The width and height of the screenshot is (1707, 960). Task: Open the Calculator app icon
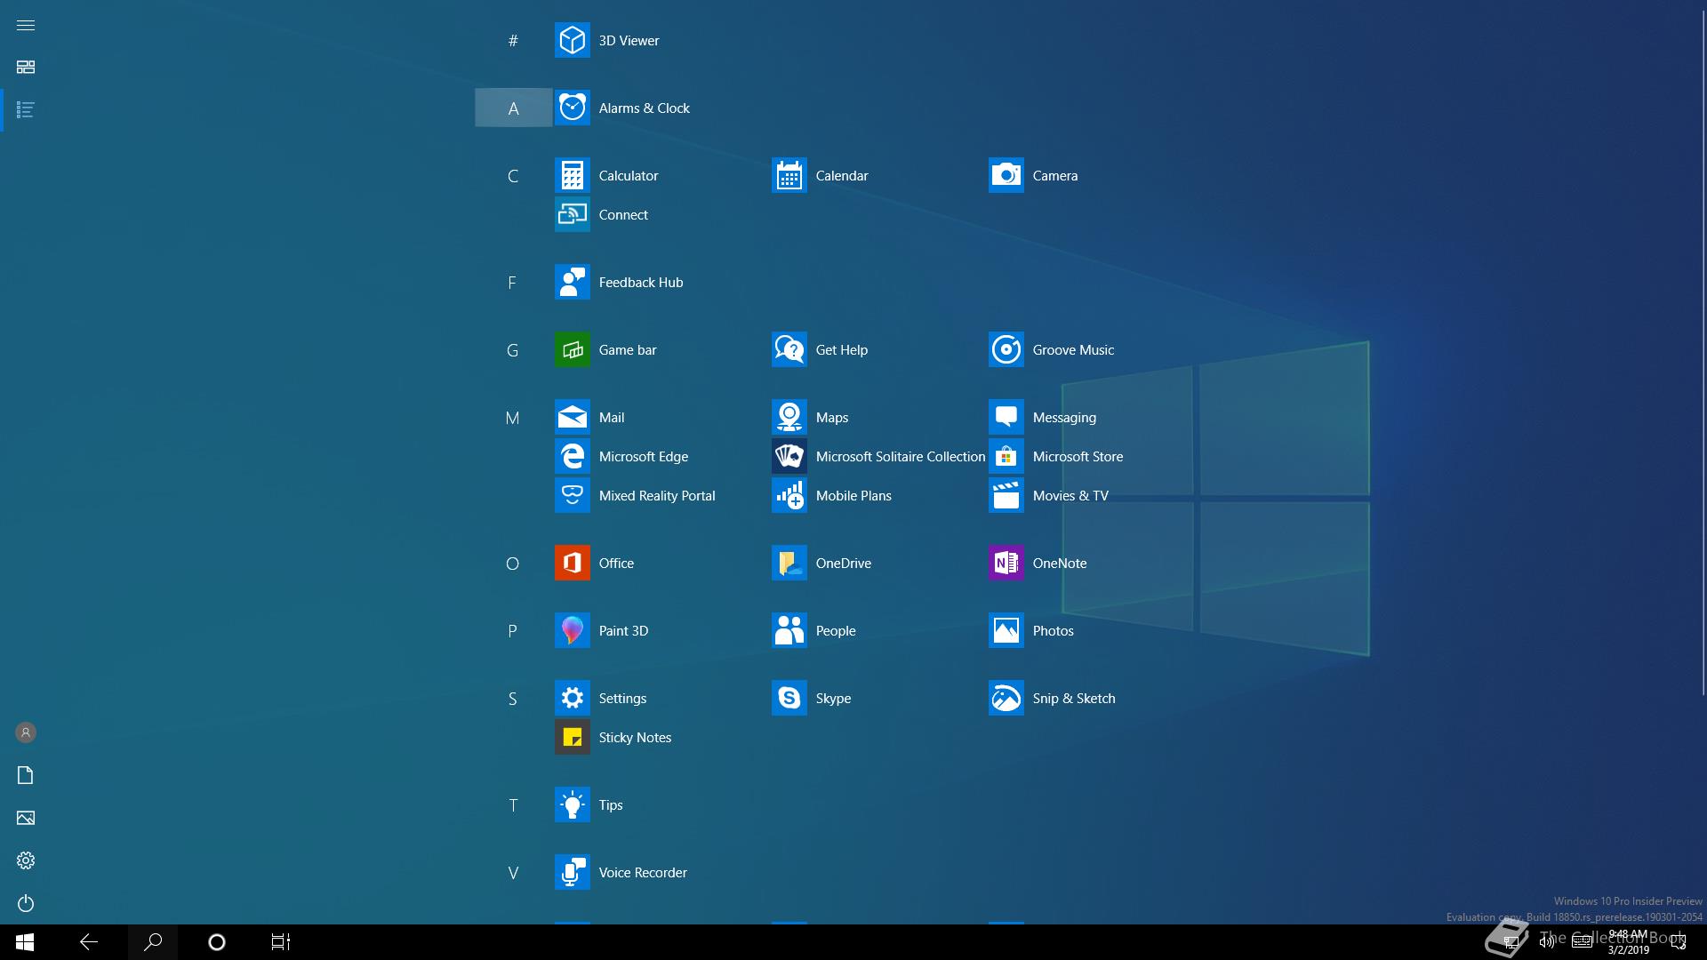[573, 176]
